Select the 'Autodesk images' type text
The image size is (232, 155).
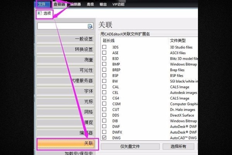(x=183, y=93)
